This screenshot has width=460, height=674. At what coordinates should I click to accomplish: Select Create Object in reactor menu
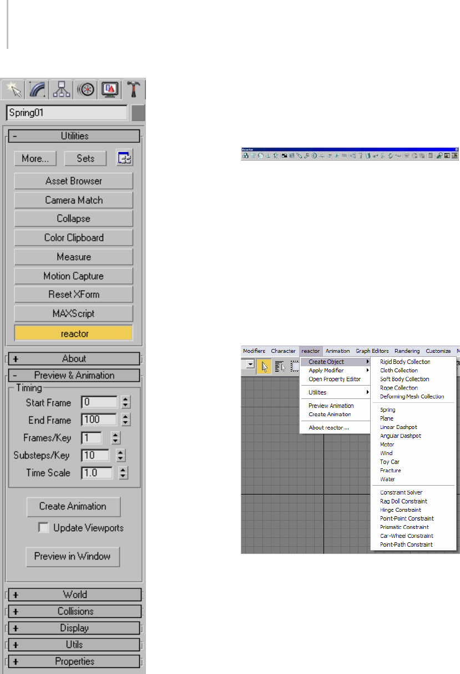click(x=335, y=362)
